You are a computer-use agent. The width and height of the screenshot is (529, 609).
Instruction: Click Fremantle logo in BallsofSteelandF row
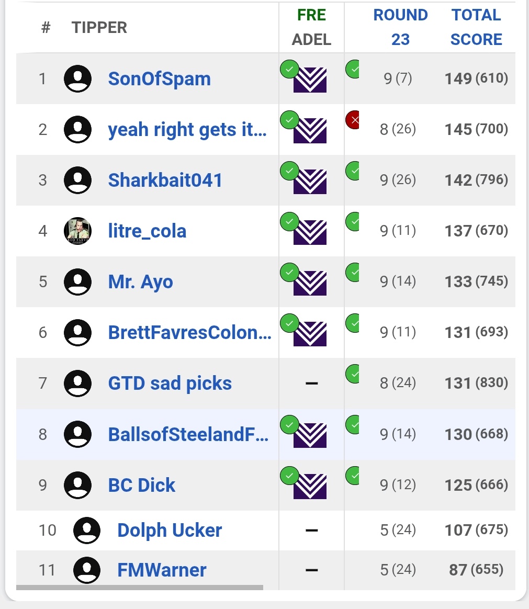310,435
